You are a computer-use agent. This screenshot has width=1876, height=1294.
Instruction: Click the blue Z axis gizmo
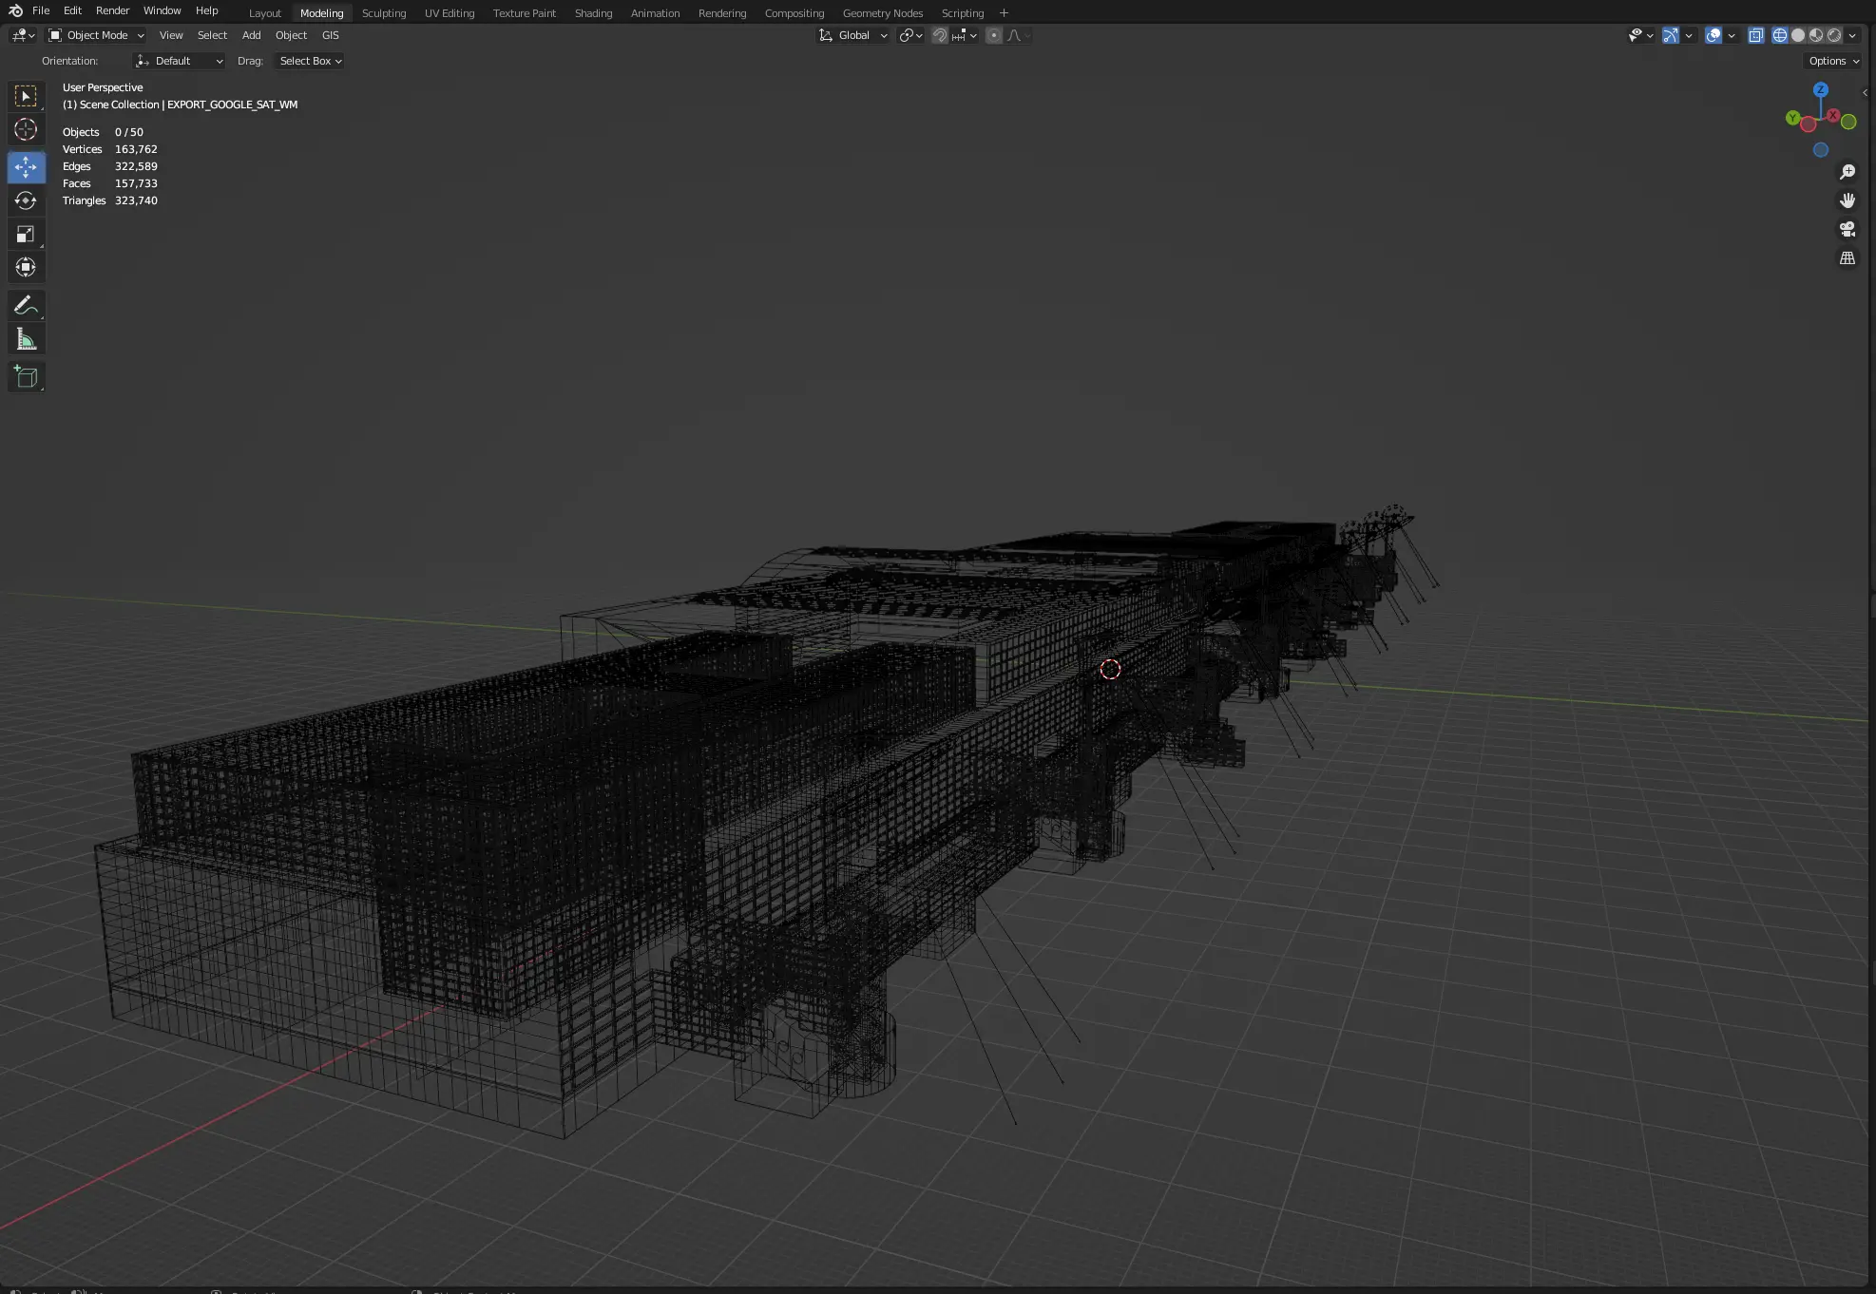coord(1821,89)
